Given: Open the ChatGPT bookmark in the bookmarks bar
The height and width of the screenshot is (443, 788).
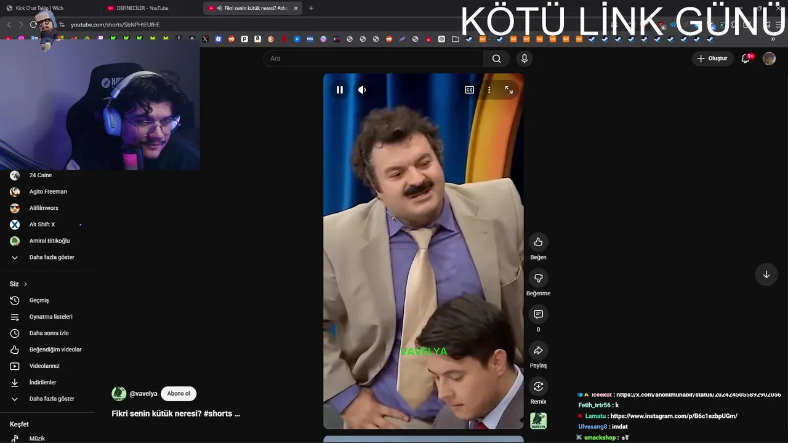Looking at the screenshot, I should [x=441, y=39].
